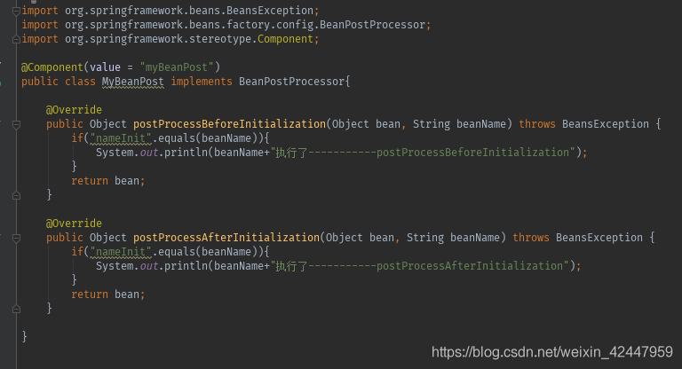Click the blog.csdn.net watermark URL
Image resolution: width=682 pixels, height=369 pixels.
pos(551,352)
